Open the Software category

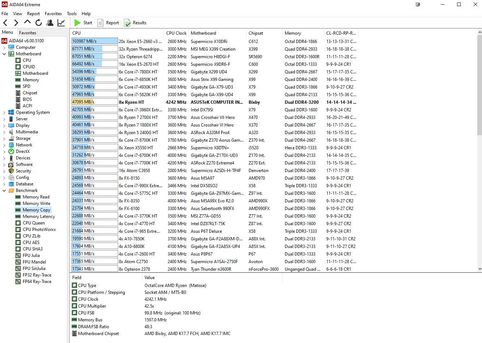[x=24, y=164]
